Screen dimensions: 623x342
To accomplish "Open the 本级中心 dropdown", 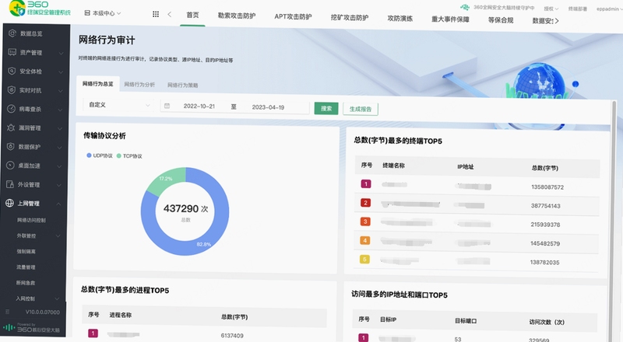I will (103, 13).
